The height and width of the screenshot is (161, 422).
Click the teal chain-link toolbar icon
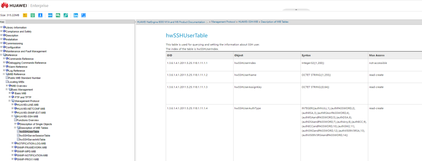click(x=66, y=15)
